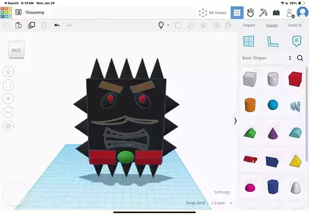Open Snap Grid 1.0 mm dropdown

click(x=221, y=203)
